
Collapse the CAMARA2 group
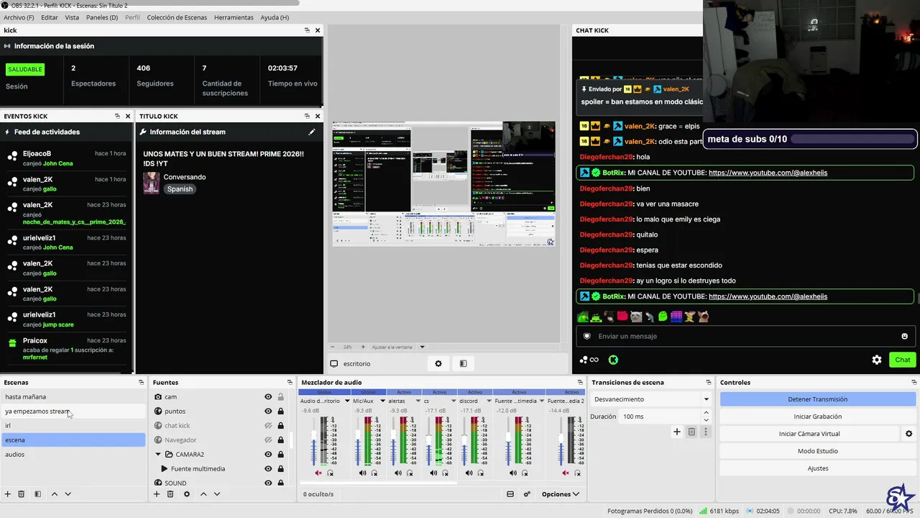click(x=158, y=454)
